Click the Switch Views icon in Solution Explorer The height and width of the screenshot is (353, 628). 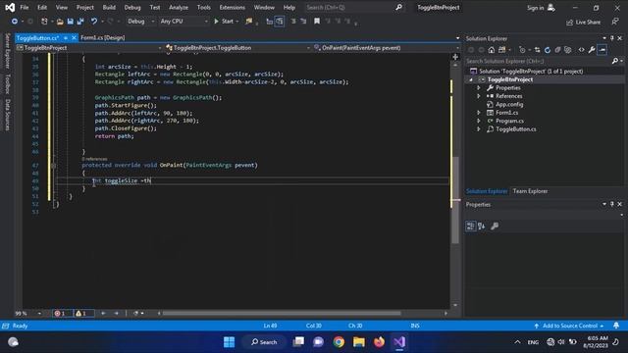(501, 50)
